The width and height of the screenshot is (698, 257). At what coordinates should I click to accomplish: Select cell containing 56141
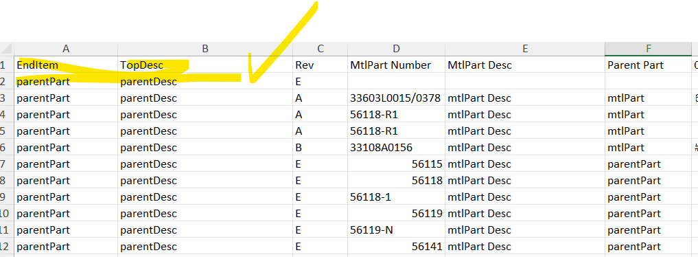(x=396, y=246)
